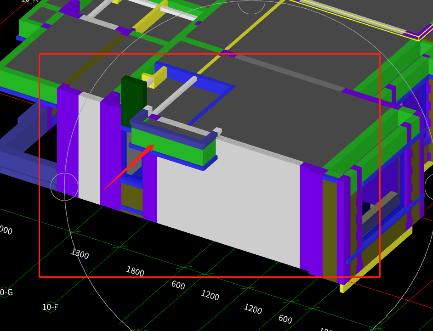Click the 1300 dimension label
Viewport: 433px width, 331px height.
[80, 253]
